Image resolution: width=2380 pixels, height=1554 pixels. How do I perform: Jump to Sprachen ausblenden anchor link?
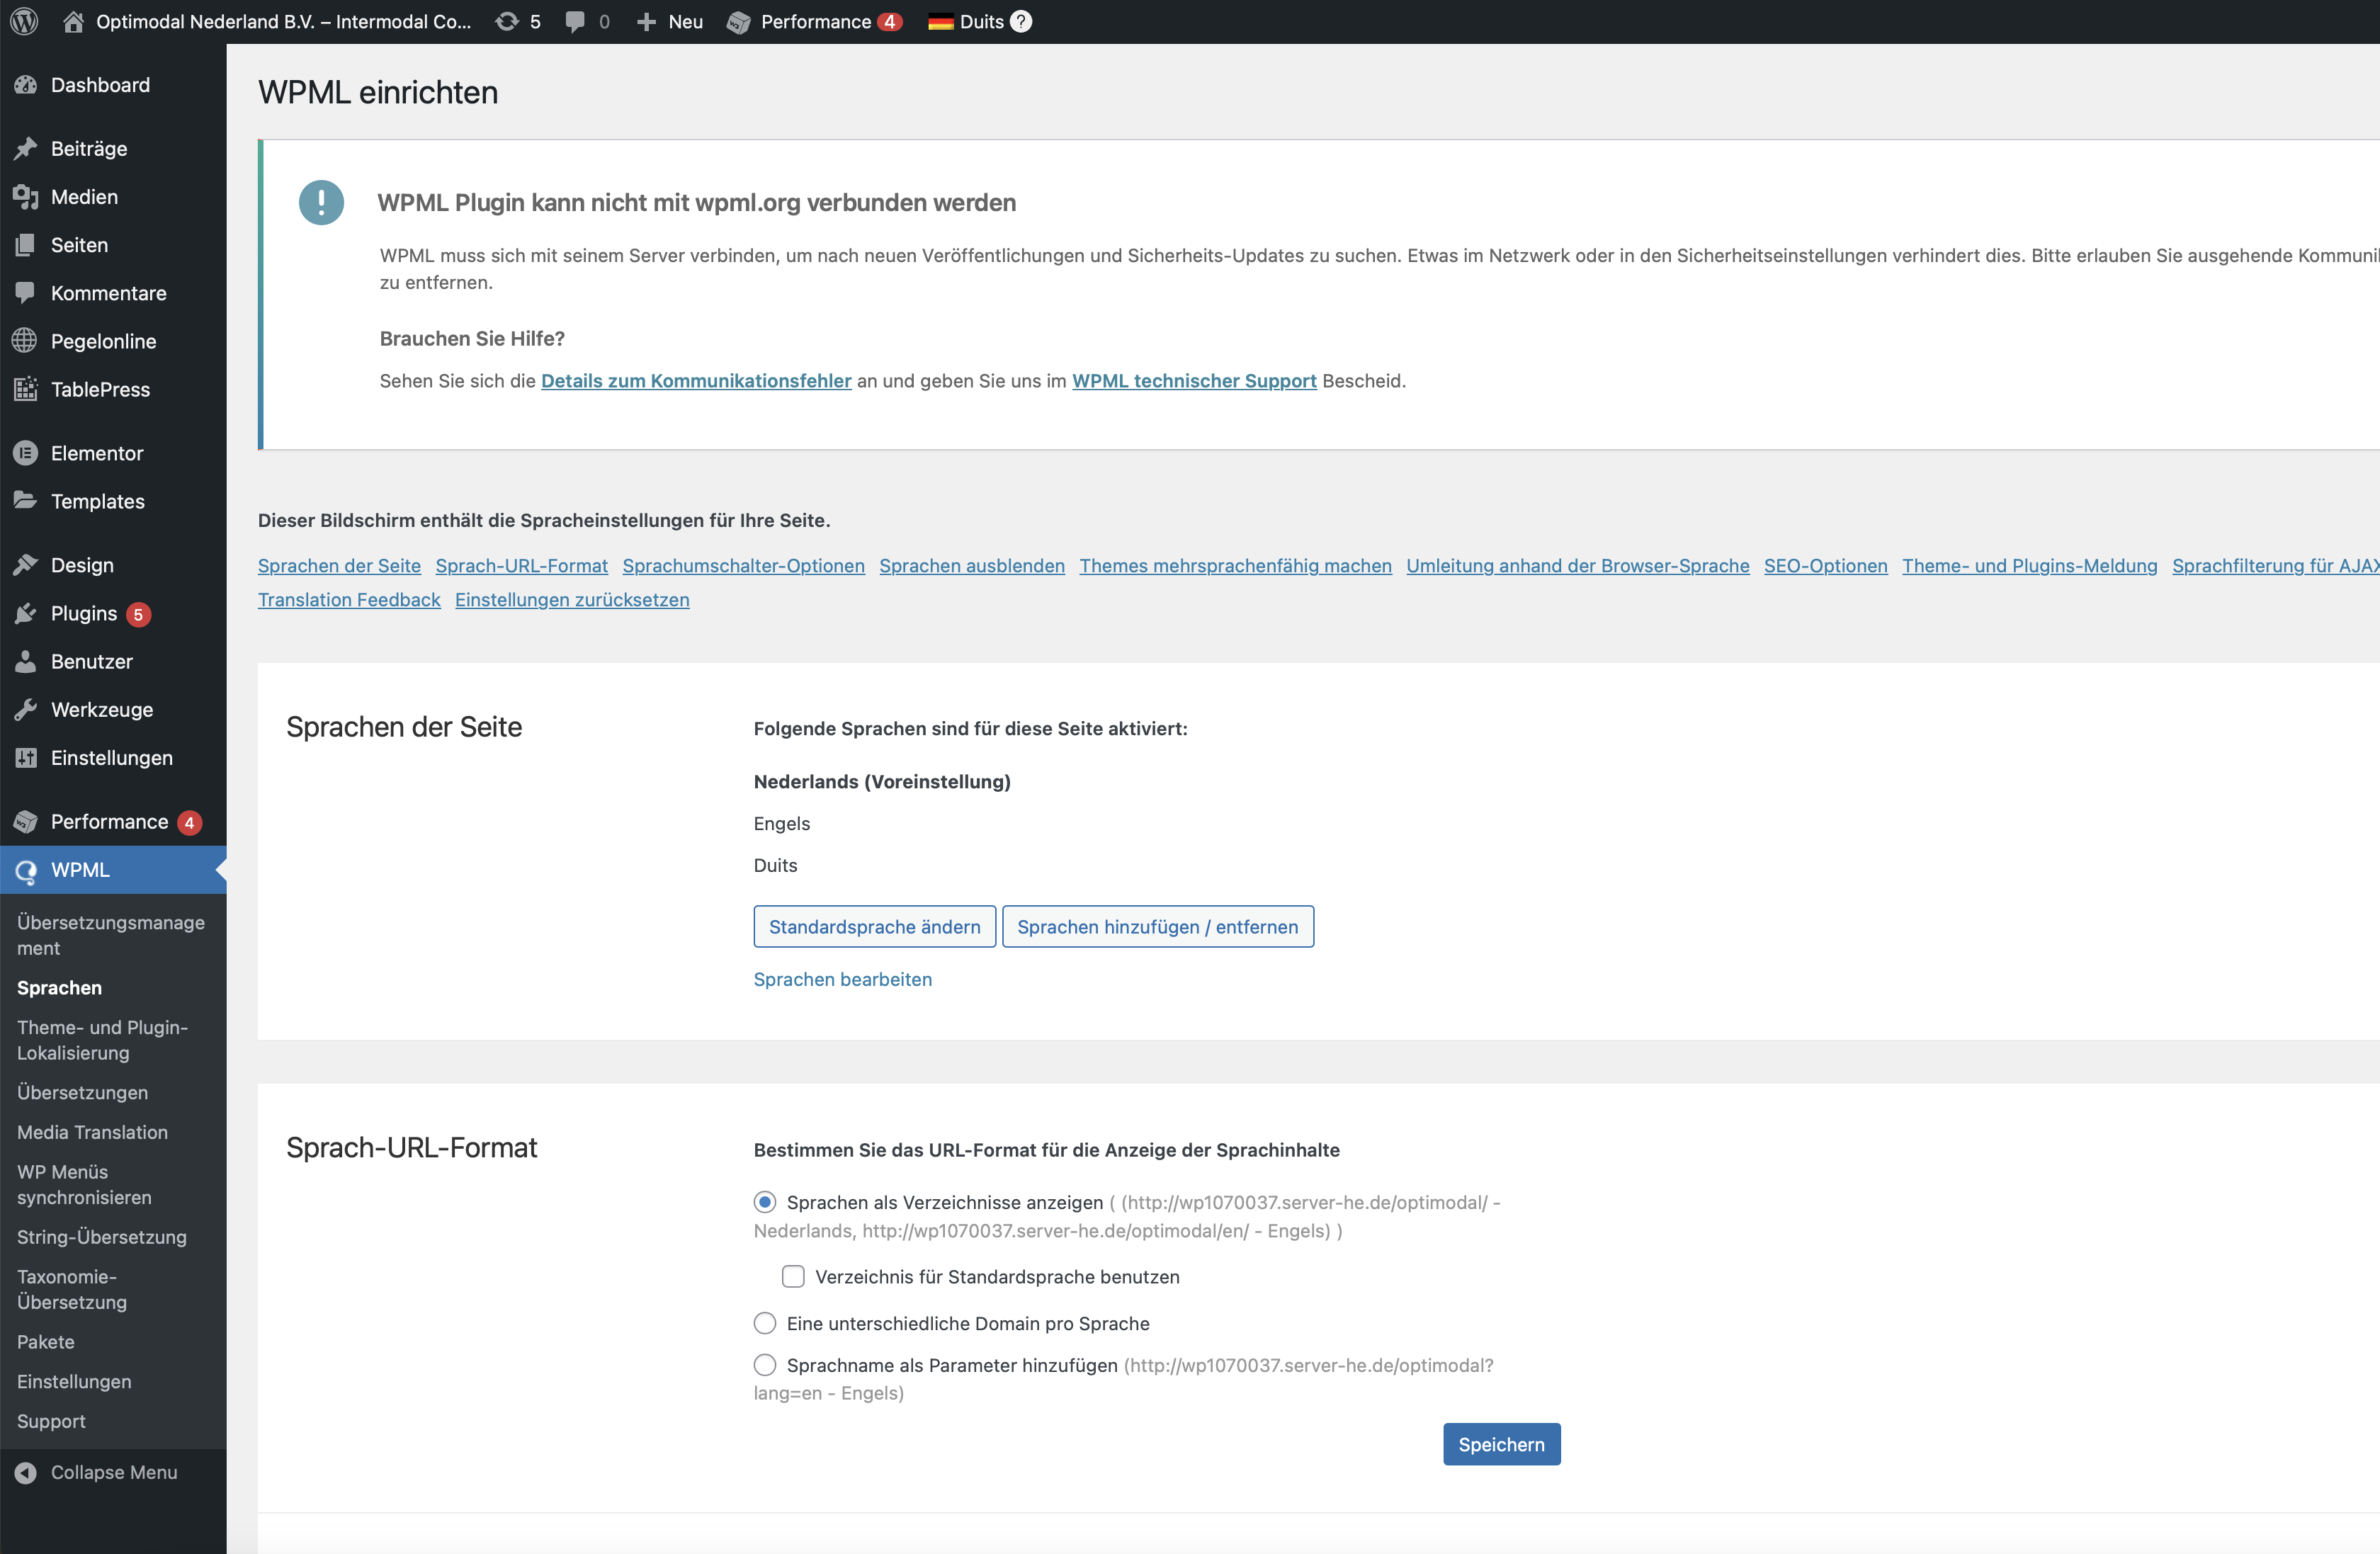pos(972,565)
